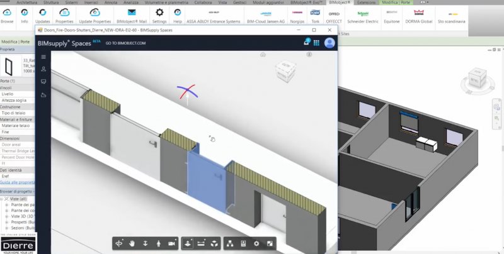The height and width of the screenshot is (254, 504).
Task: Open the Camera interactions tool
Action: (x=171, y=244)
